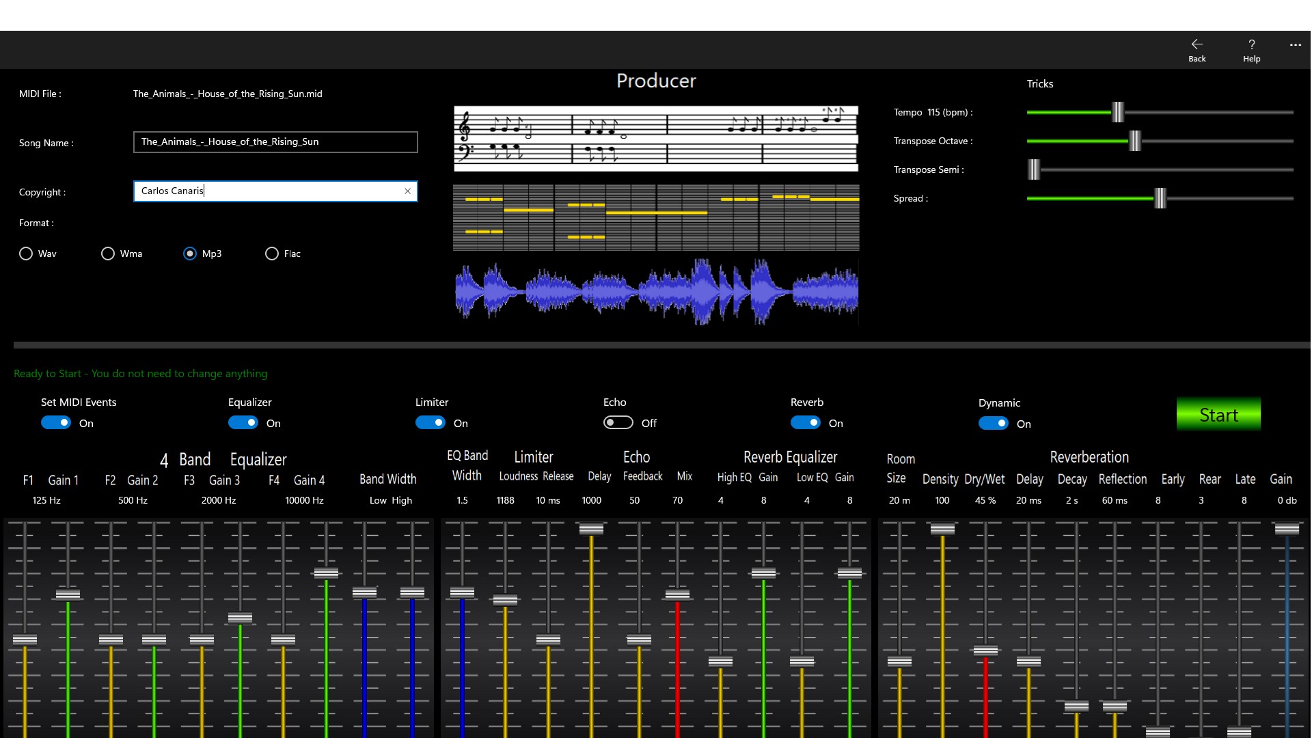The image size is (1312, 738).
Task: Adjust the F1 Gain 1 fader
Action: coord(25,639)
